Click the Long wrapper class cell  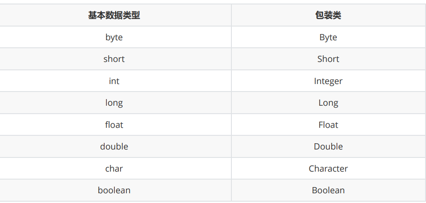pyautogui.click(x=328, y=103)
